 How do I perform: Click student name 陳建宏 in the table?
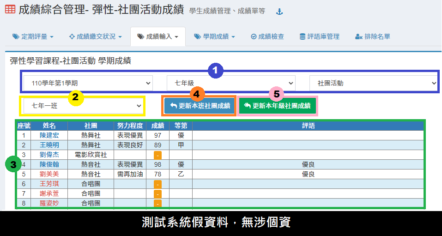tap(49, 135)
